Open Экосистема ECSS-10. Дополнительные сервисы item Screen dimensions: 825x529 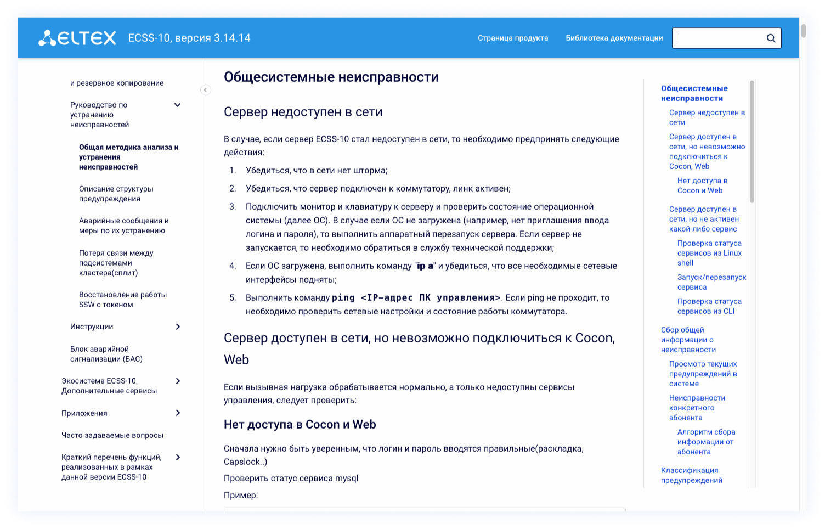[x=109, y=386]
